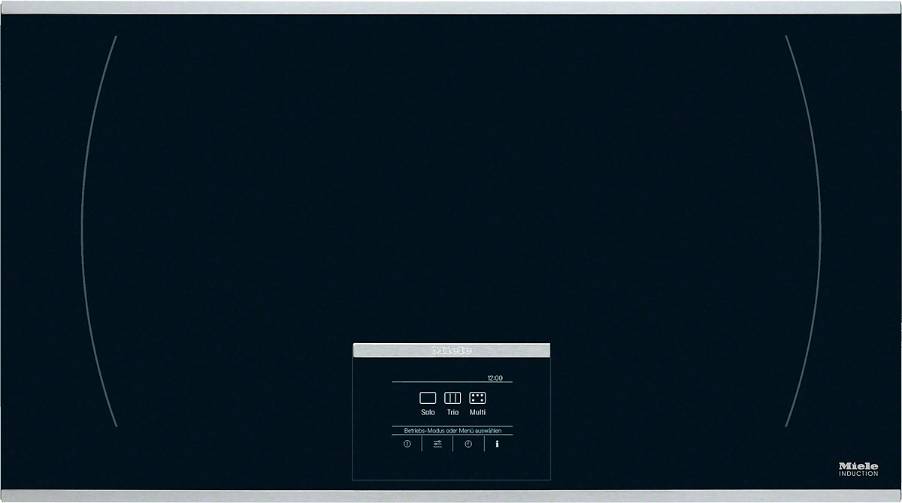Click the Miele logo on control panel strip

[452, 350]
